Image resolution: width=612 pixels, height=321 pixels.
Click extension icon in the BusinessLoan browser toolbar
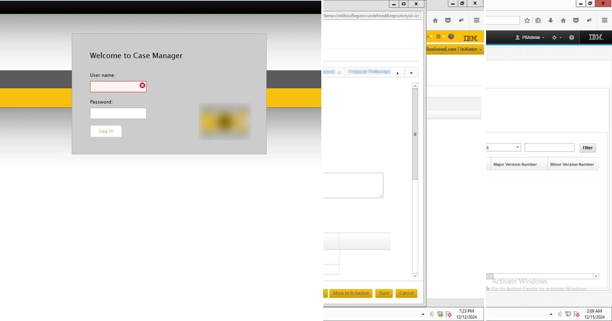click(x=461, y=20)
